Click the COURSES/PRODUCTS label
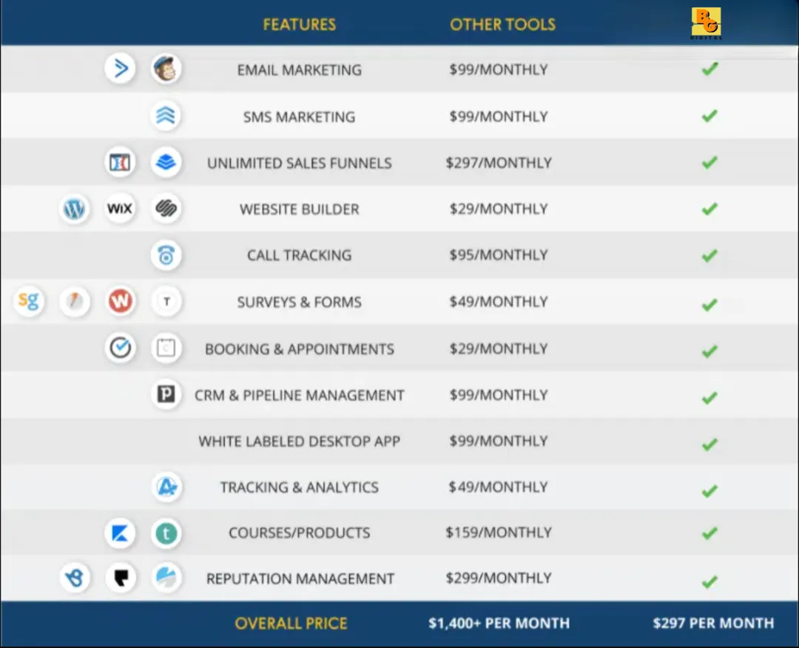799x648 pixels. coord(300,533)
